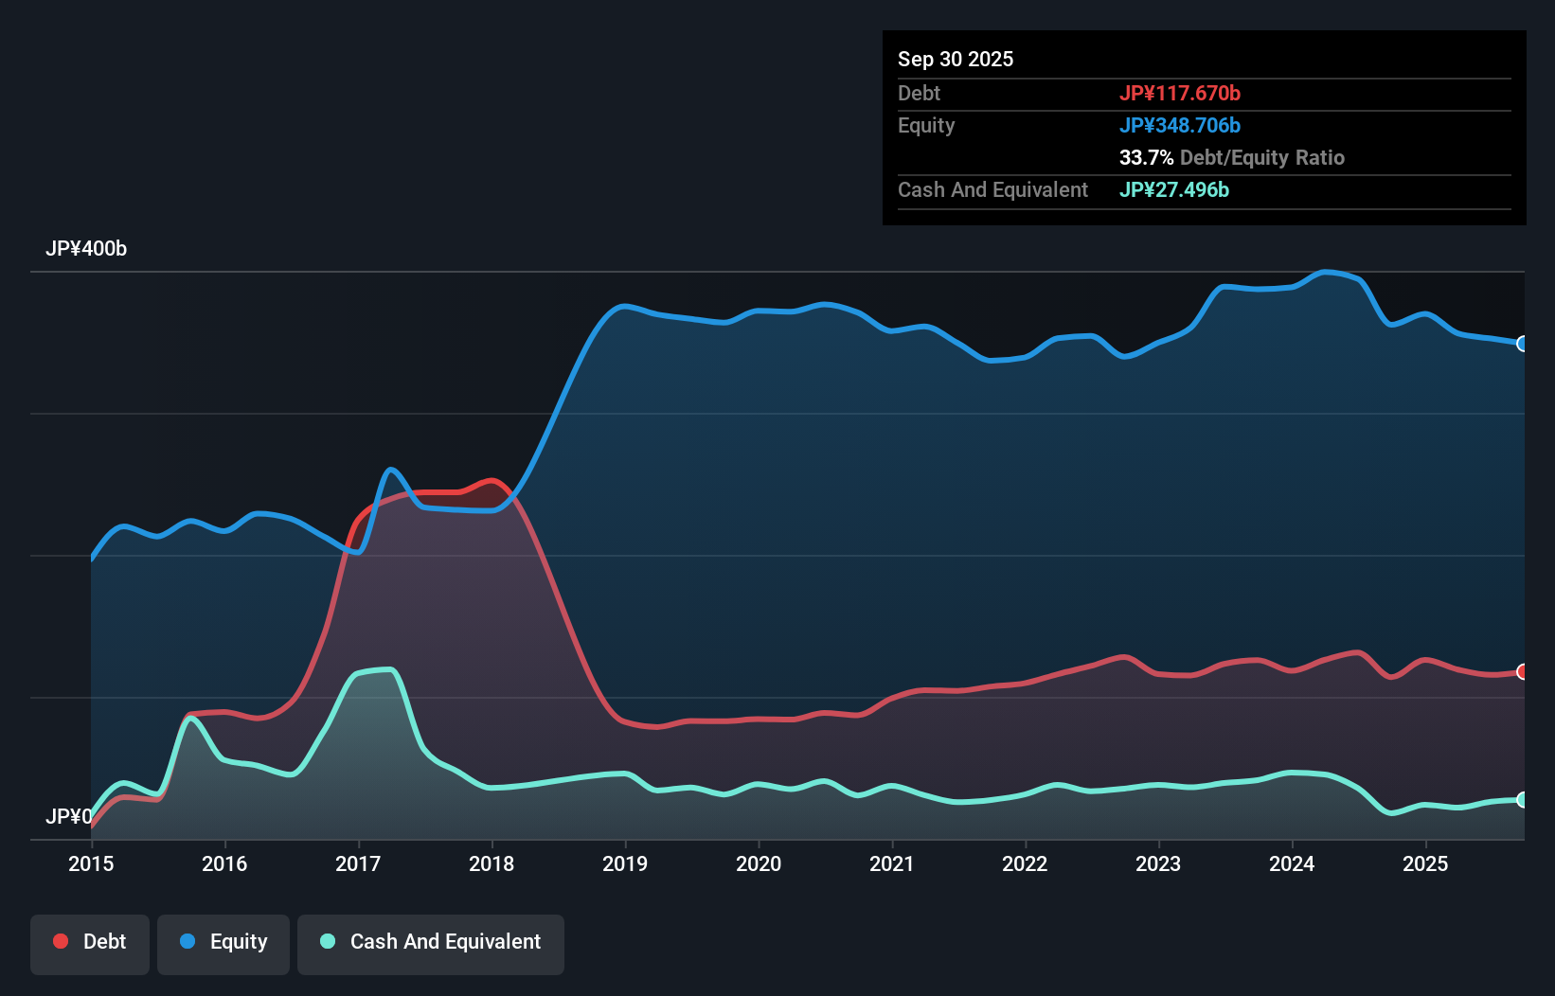Click the 2015 x-axis label

91,863
